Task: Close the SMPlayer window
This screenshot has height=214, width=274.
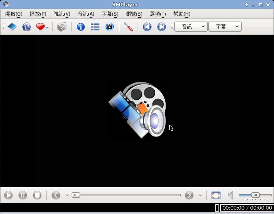Action: (x=268, y=5)
